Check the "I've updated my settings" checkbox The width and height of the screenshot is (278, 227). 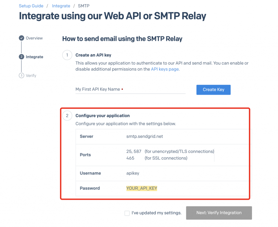click(x=127, y=213)
